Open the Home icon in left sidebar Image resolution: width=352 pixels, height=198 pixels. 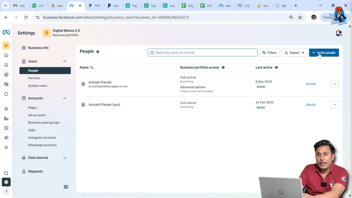pos(6,55)
